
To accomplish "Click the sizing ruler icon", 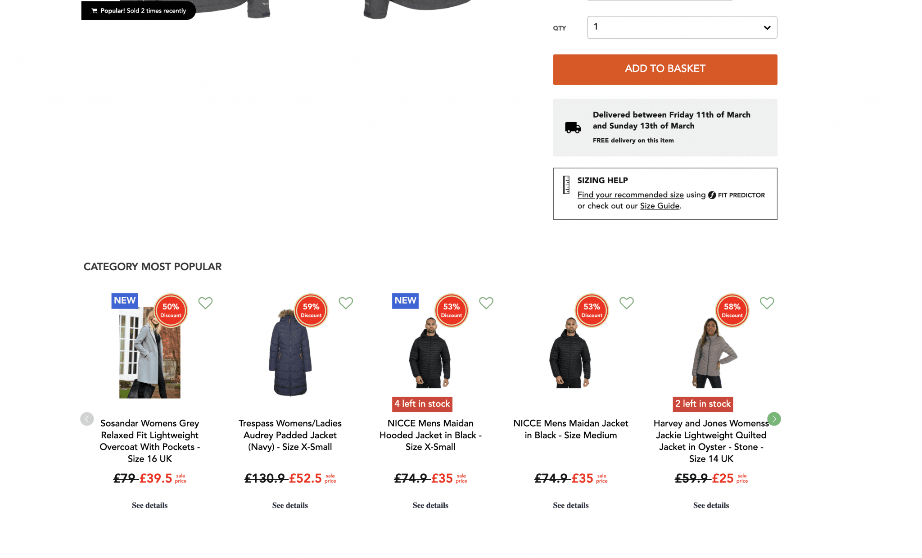I will (566, 185).
